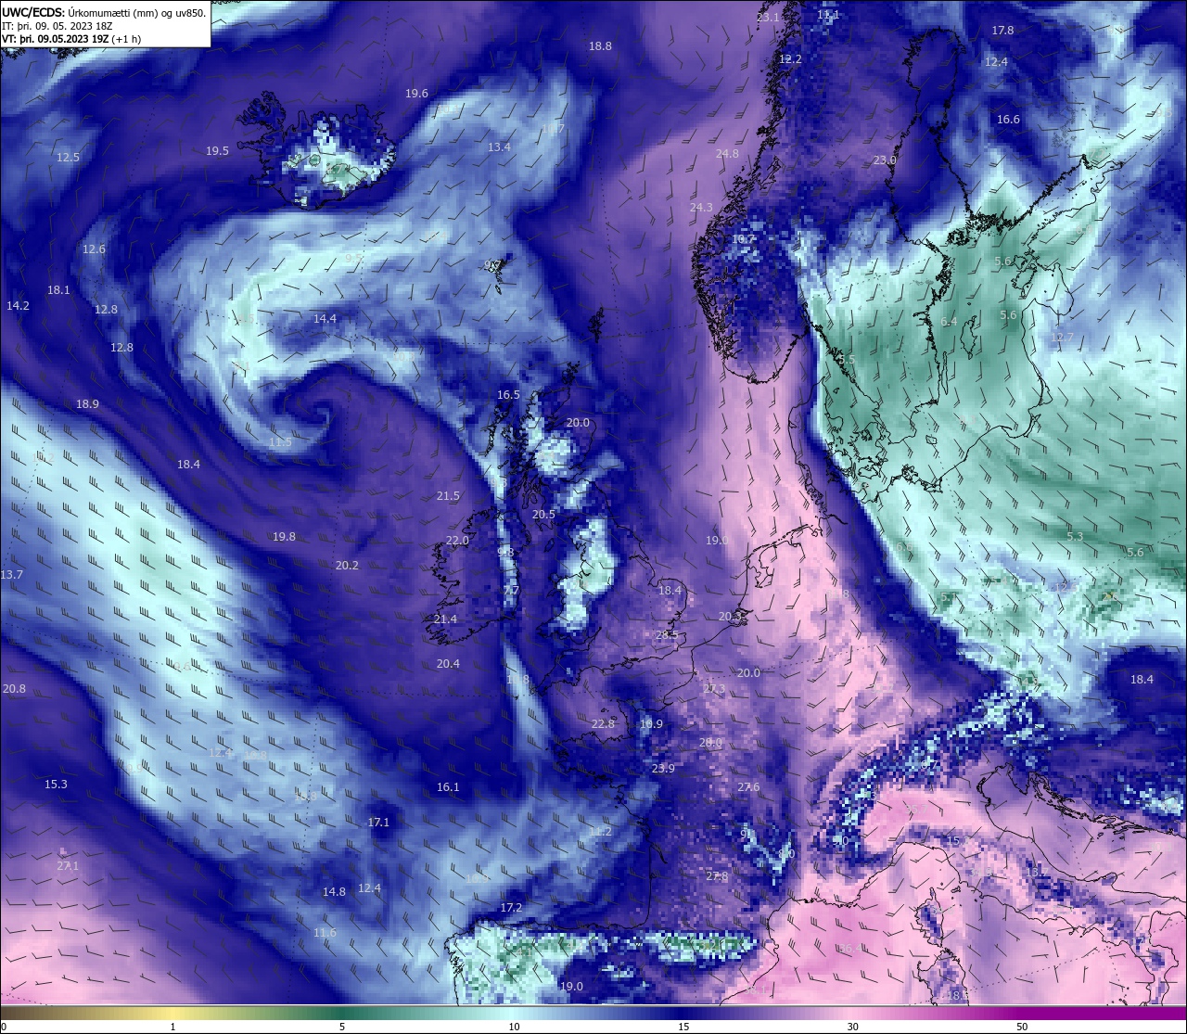Click the map value 11.6
The height and width of the screenshot is (1034, 1187).
point(325,933)
